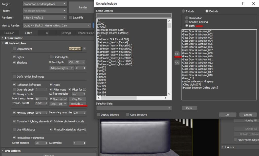Click Clear to empty the exclusion list
This screenshot has width=259, height=156.
[189, 108]
